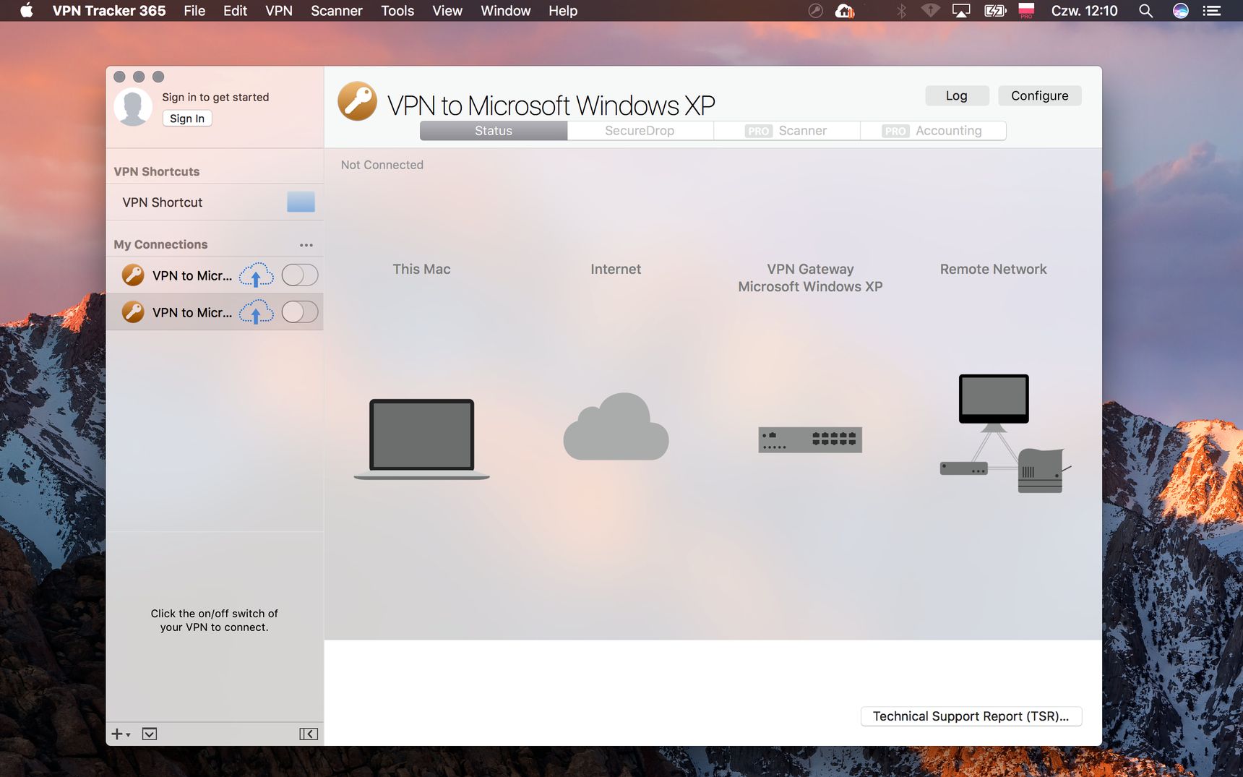Collapse the sidebar with the panel arrow icon
This screenshot has width=1243, height=777.
309,734
